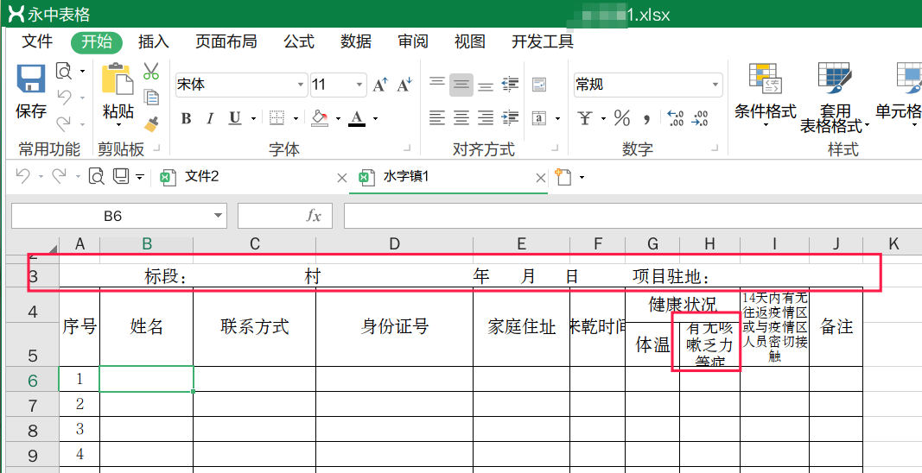Toggle bold formatting
Image resolution: width=922 pixels, height=473 pixels.
coord(187,118)
